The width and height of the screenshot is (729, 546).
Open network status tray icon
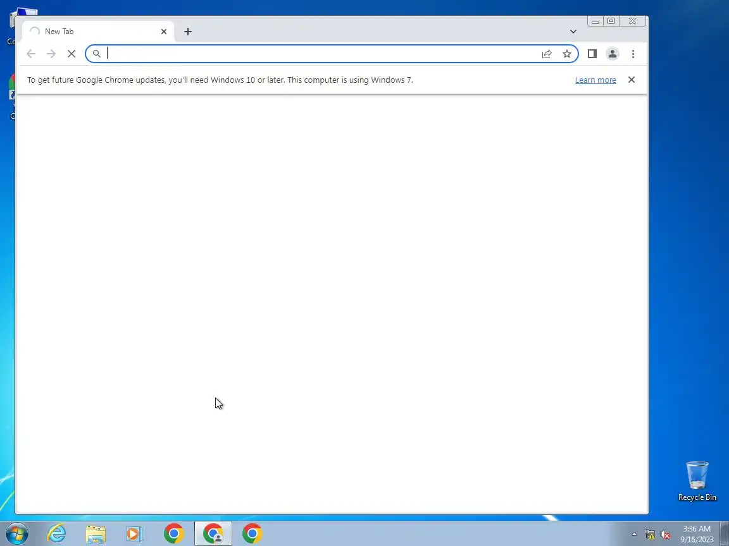click(x=650, y=535)
